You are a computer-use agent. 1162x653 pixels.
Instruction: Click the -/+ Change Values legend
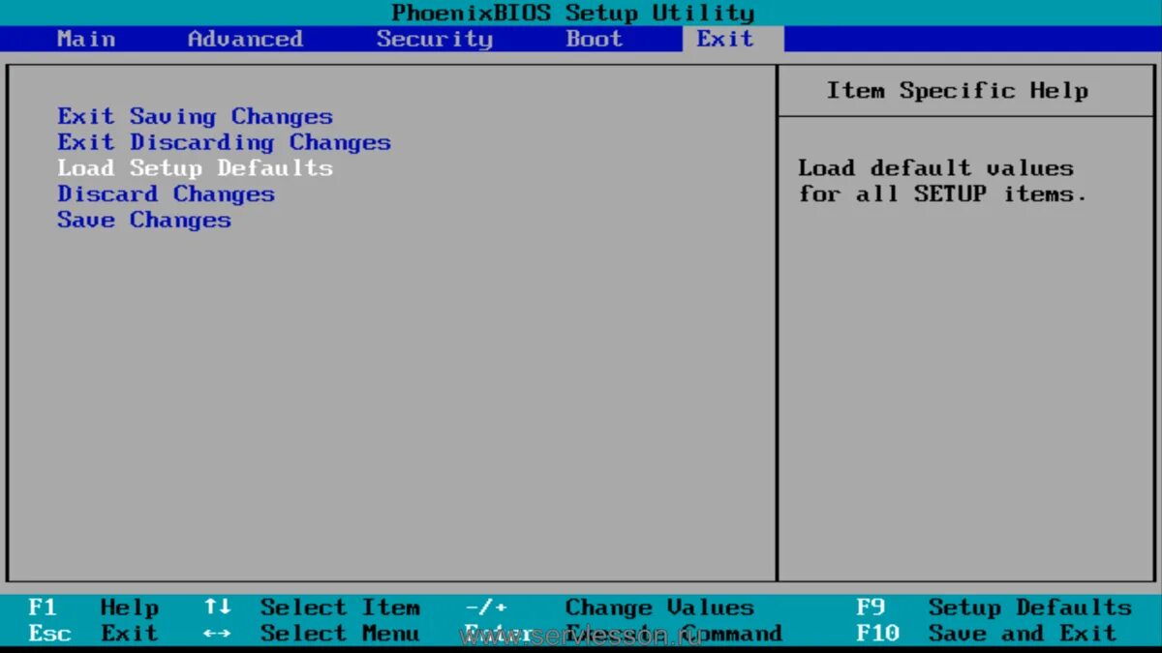pyautogui.click(x=609, y=608)
